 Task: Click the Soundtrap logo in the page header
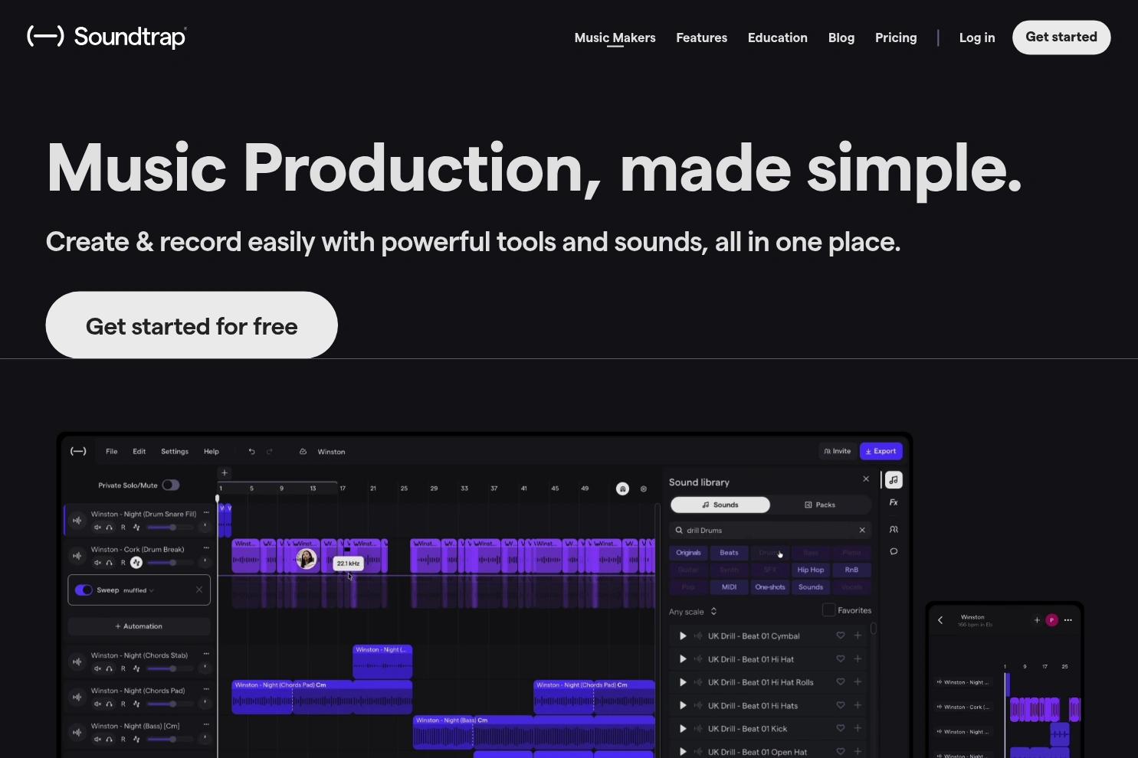[107, 37]
